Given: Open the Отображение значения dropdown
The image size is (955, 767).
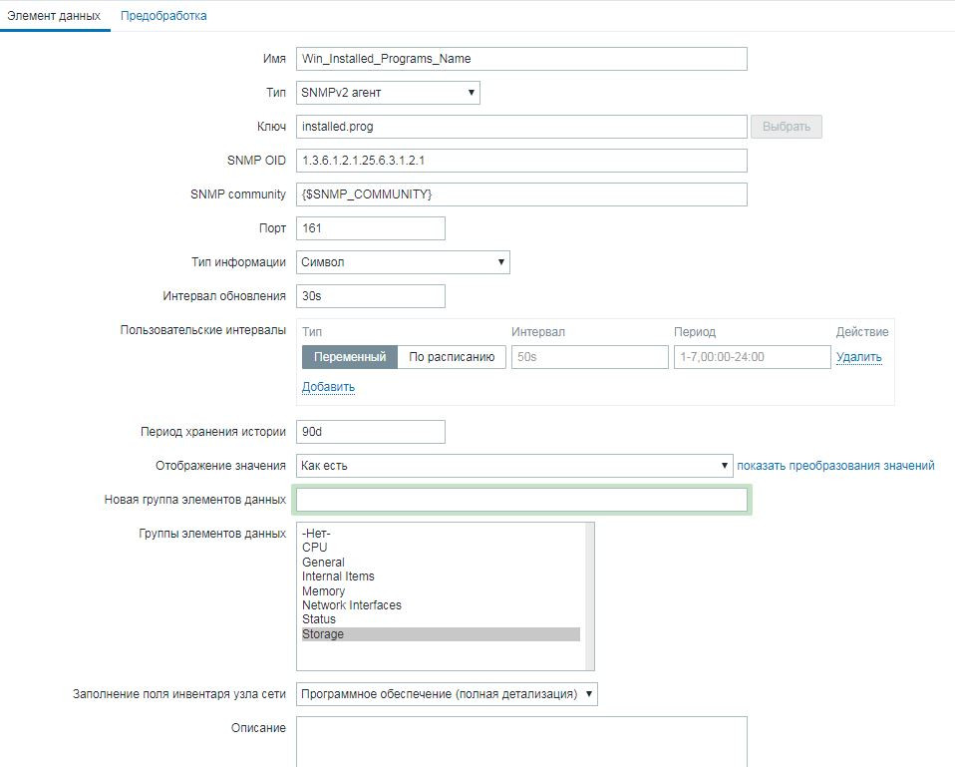Looking at the screenshot, I should tap(514, 466).
